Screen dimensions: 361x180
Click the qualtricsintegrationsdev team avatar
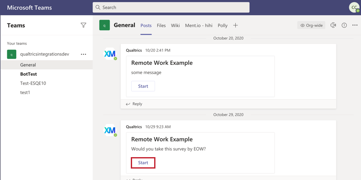[x=11, y=54]
